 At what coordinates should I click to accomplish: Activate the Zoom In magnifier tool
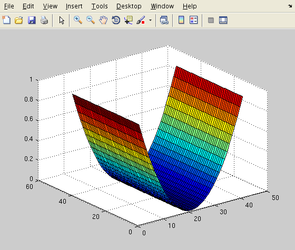click(78, 20)
